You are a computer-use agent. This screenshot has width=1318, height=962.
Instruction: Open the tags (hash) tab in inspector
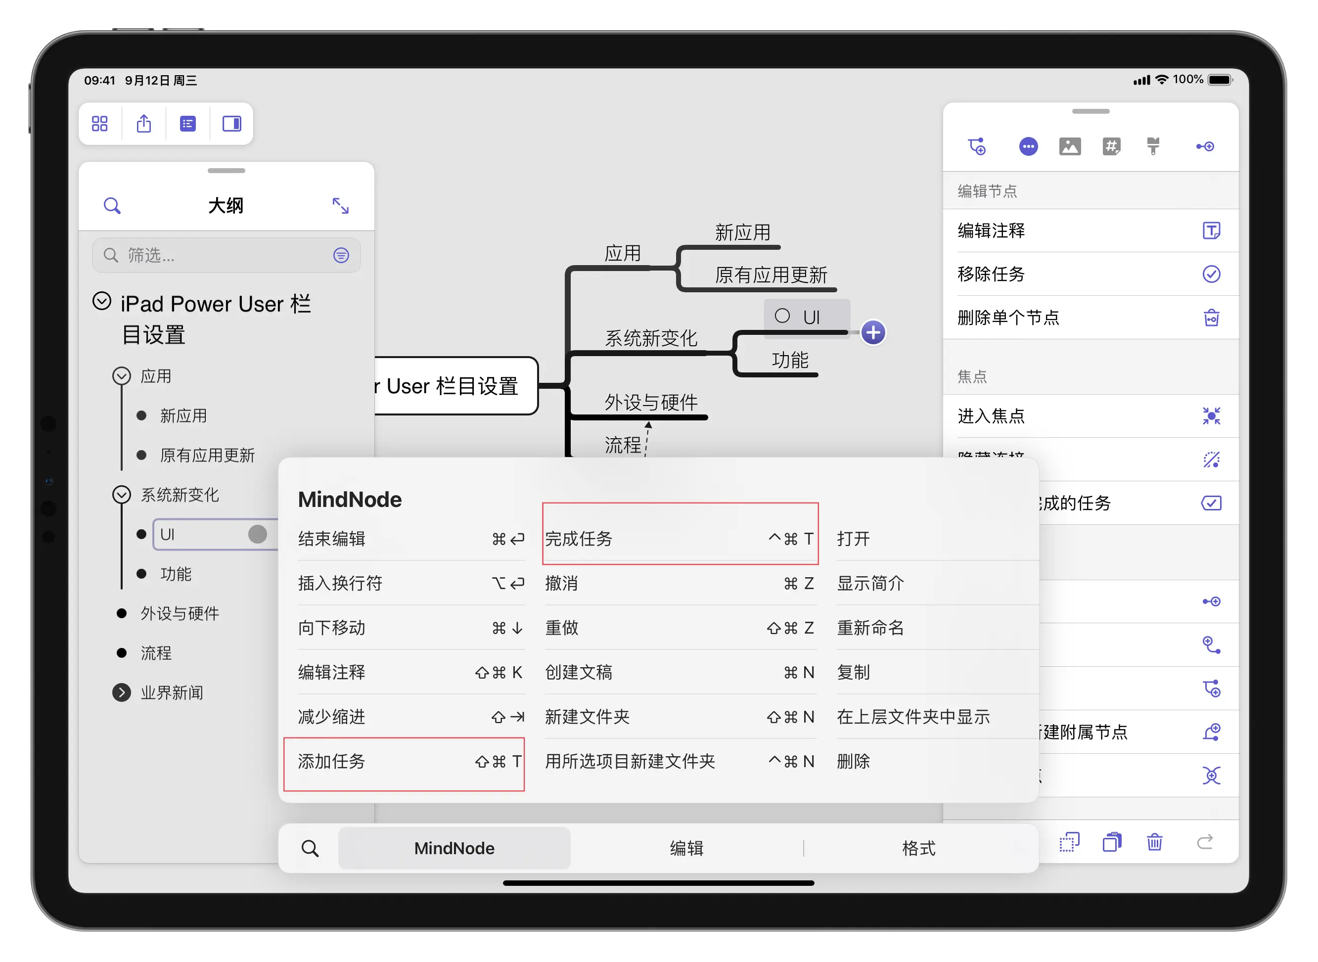click(x=1111, y=146)
